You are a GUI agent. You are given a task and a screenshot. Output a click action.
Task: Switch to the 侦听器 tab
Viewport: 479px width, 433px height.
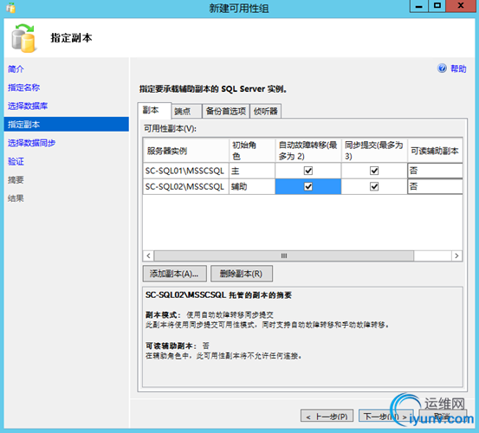[x=265, y=111]
